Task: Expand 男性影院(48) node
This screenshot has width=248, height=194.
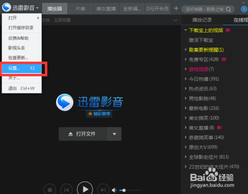Action: click(186, 98)
